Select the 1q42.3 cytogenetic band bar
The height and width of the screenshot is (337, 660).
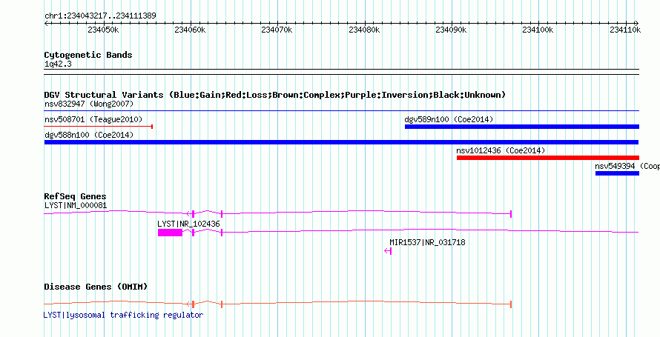tap(341, 72)
